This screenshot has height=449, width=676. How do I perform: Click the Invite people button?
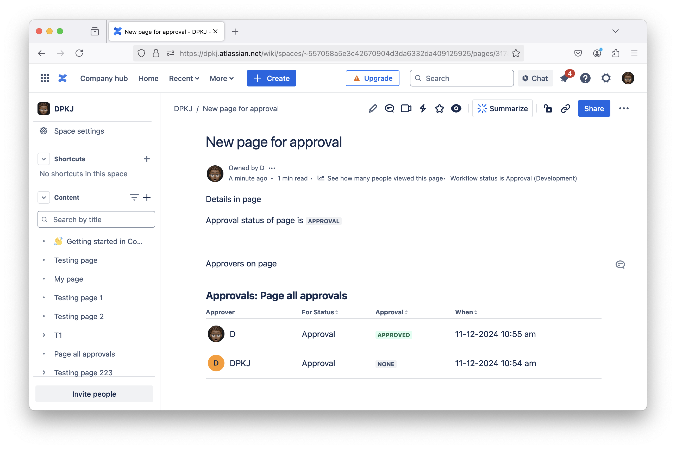94,394
